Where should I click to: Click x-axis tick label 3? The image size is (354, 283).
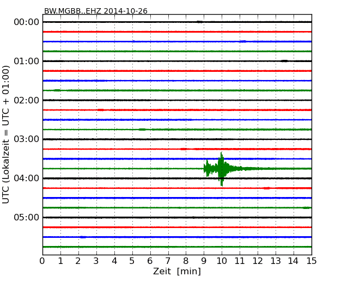[96, 261]
